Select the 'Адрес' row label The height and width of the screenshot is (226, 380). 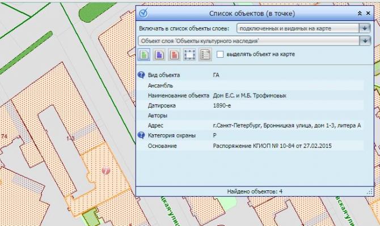pyautogui.click(x=155, y=126)
